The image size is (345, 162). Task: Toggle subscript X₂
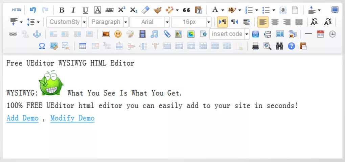coord(134,10)
